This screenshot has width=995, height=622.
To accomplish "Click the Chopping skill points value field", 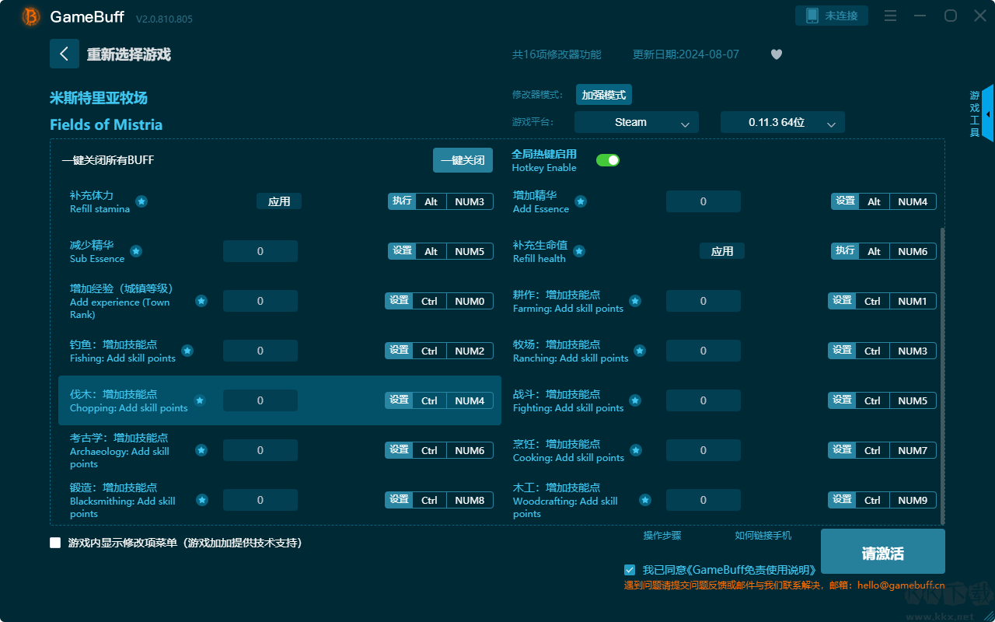I will tap(260, 400).
